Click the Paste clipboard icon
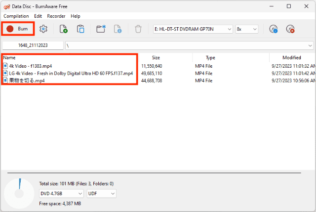 coord(80,29)
